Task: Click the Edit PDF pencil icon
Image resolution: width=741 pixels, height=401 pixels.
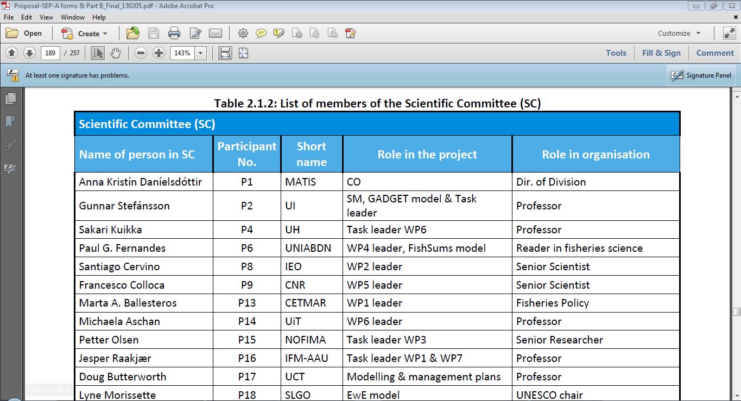Action: 351,33
